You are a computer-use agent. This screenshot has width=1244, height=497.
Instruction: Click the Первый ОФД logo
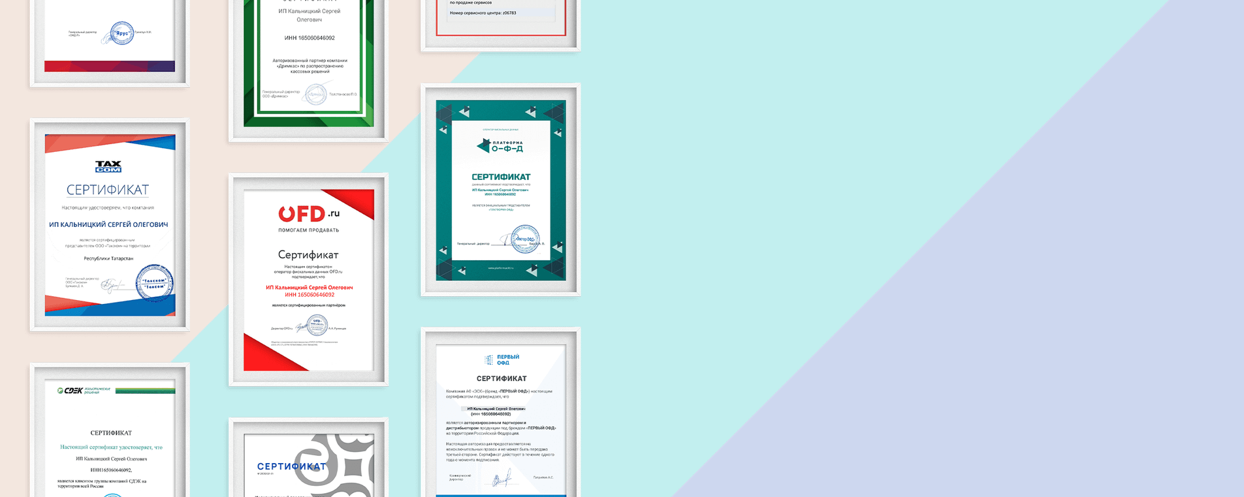(x=502, y=359)
